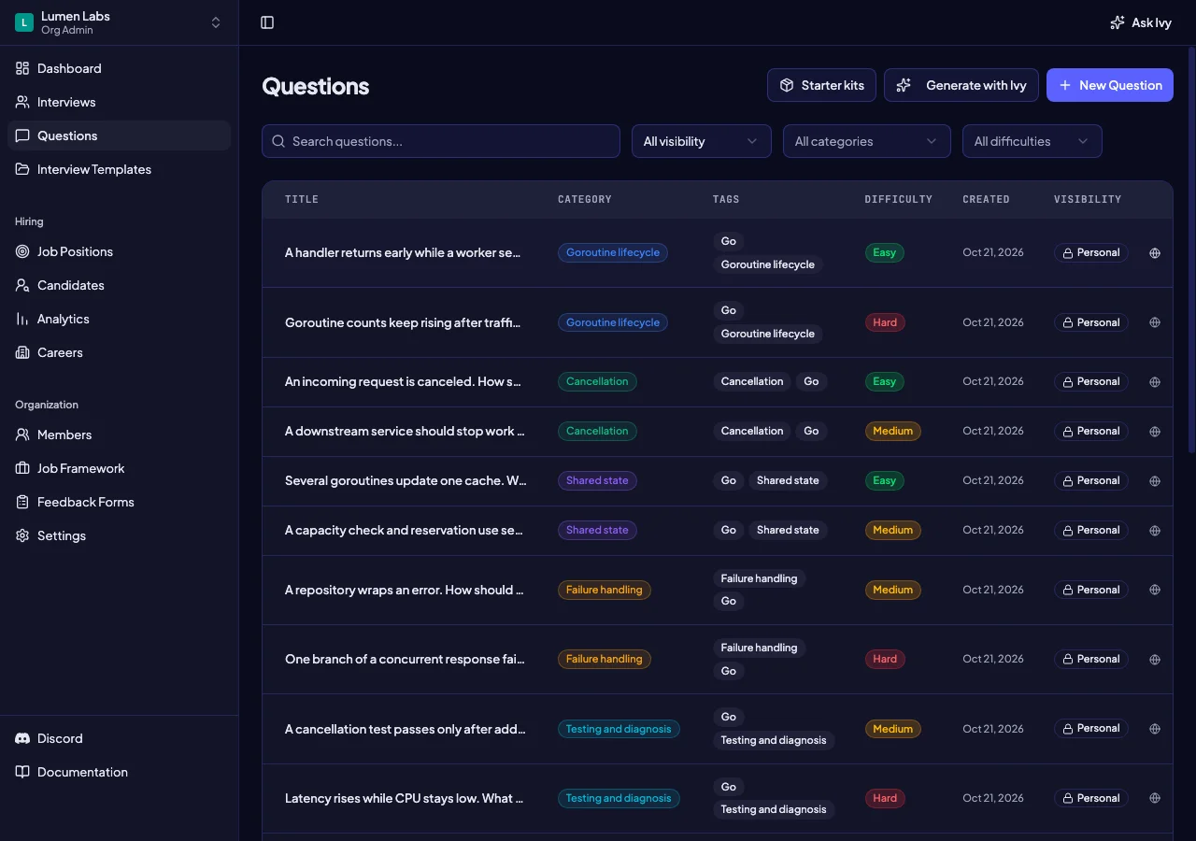Click the Discord icon in sidebar

22,738
